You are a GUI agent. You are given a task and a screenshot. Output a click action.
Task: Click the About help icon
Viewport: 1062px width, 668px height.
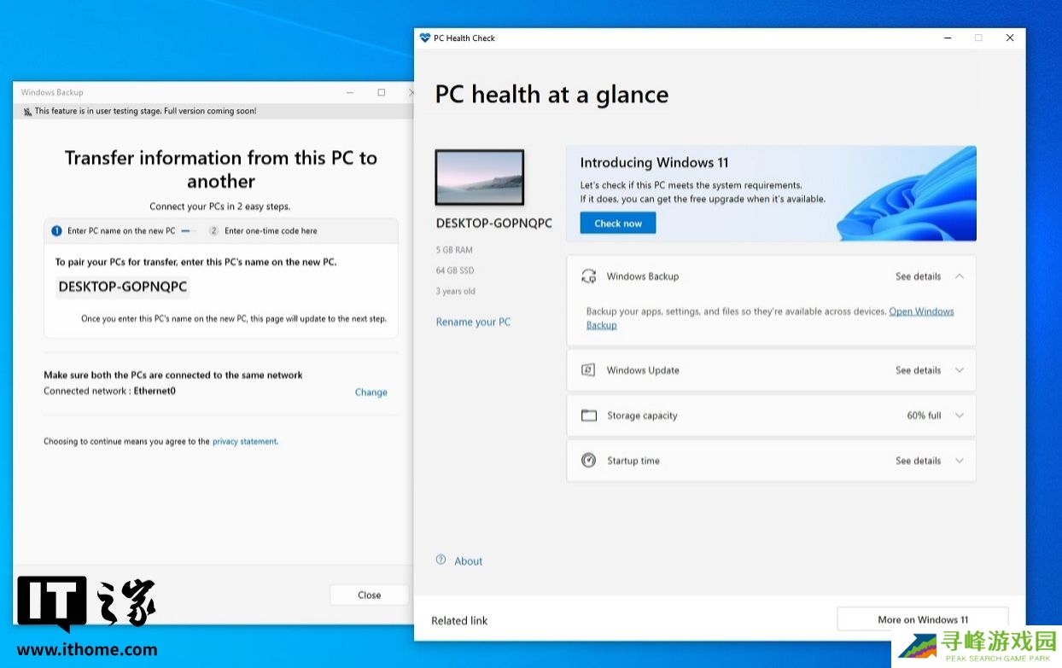pyautogui.click(x=441, y=561)
